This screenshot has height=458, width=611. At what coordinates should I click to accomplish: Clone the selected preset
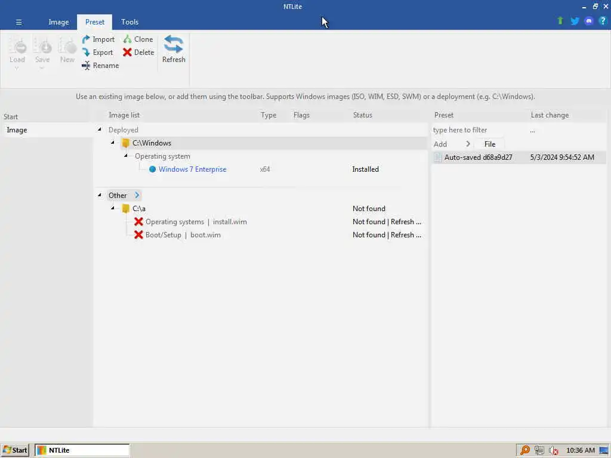pos(138,39)
